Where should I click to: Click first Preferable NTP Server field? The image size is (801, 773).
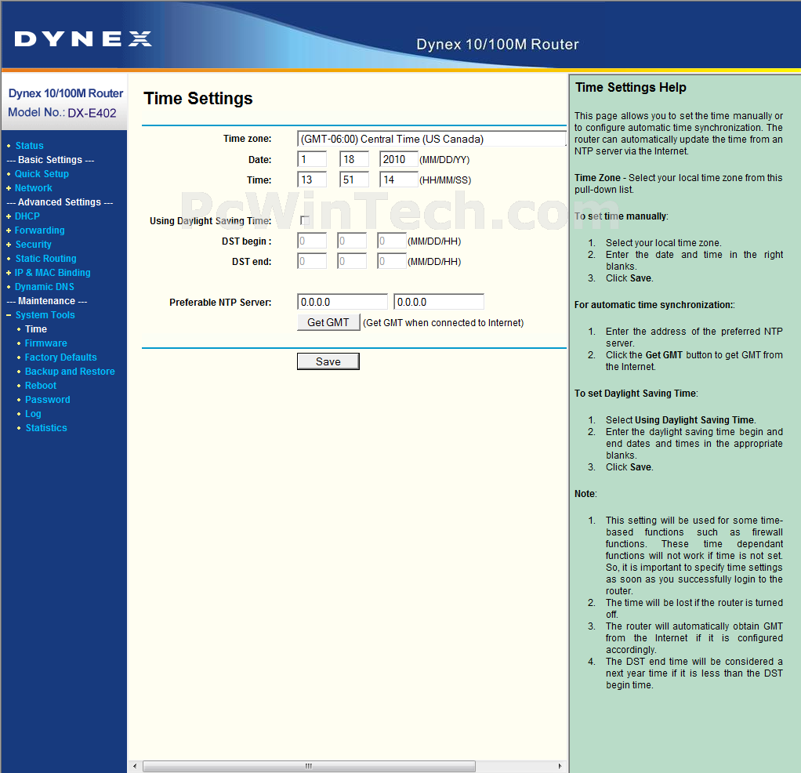tap(343, 302)
